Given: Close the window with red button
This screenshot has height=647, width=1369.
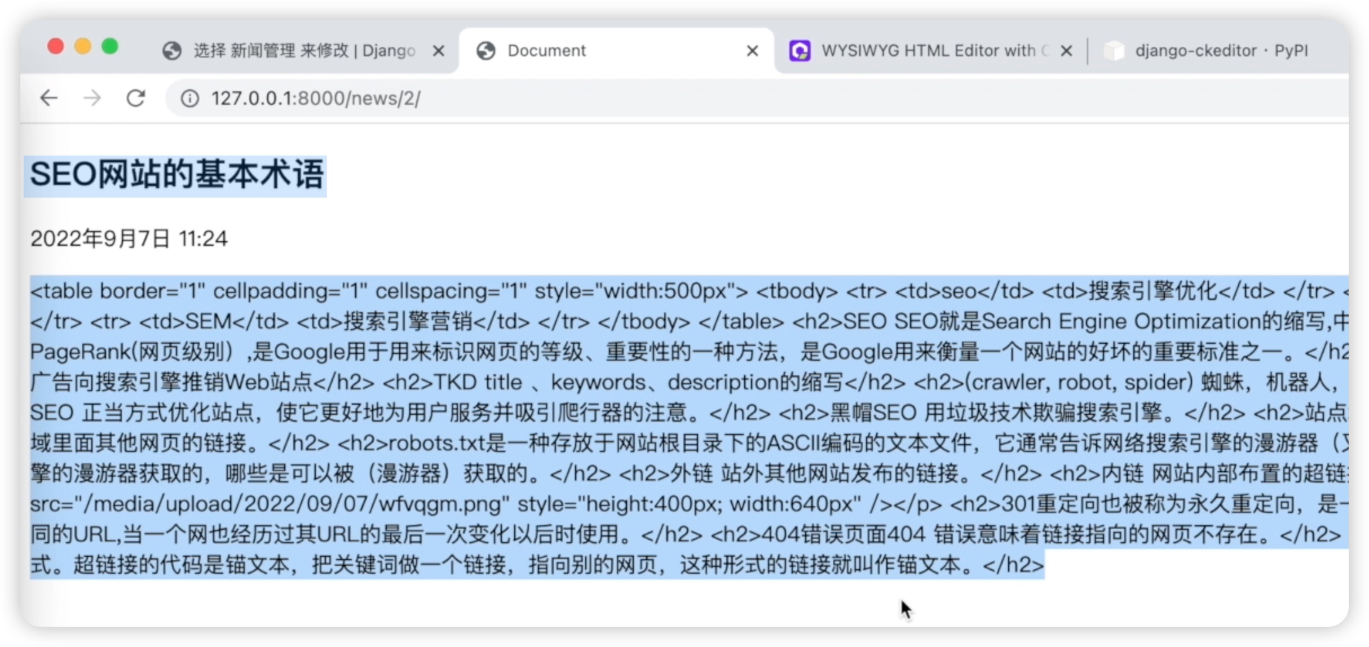Looking at the screenshot, I should [56, 46].
